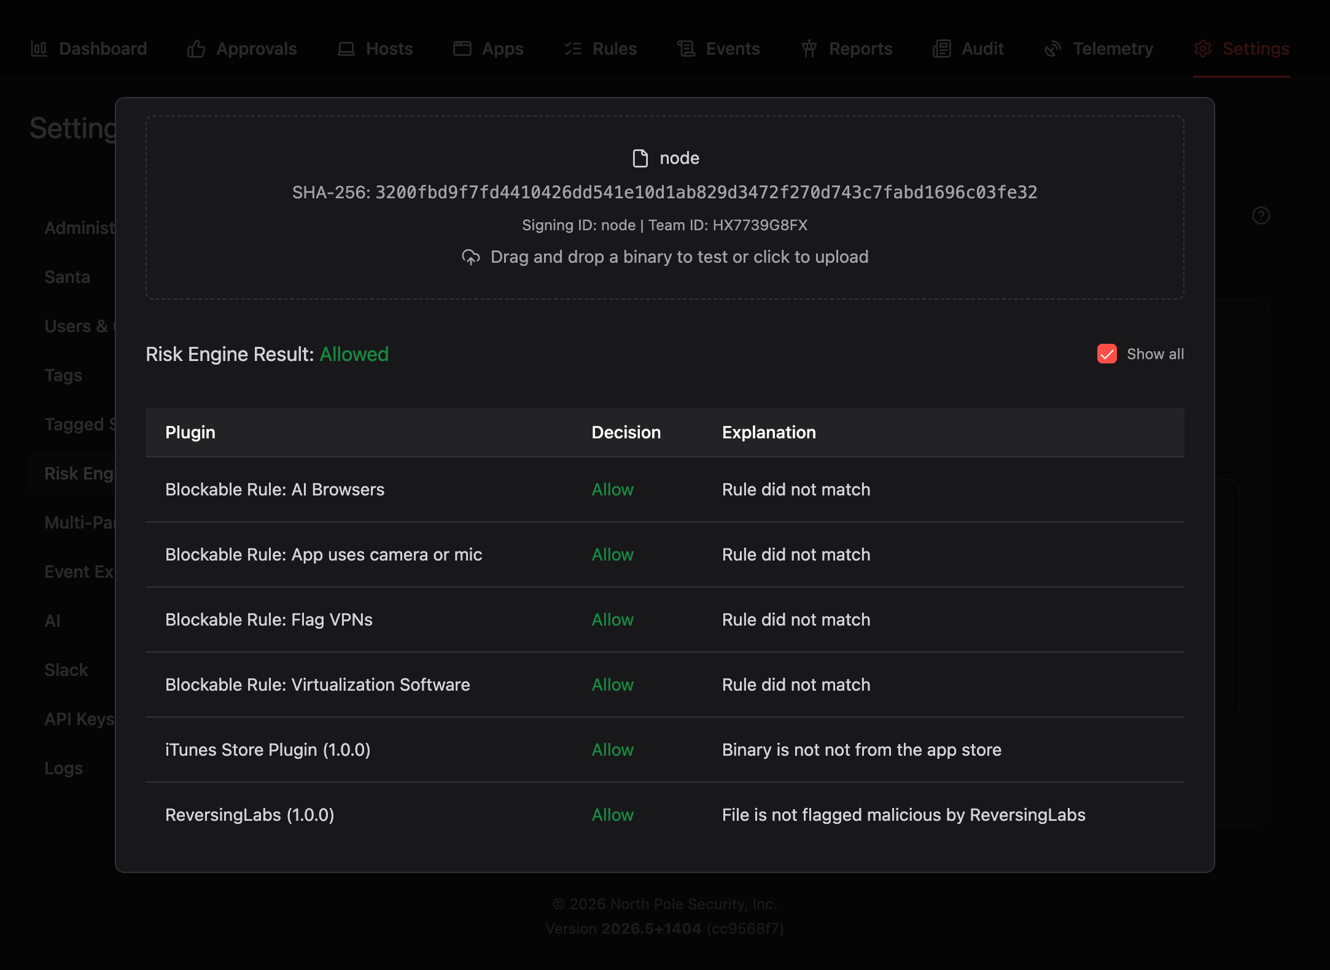Click the Plugin column header
Screen dimensions: 1330x970
(x=190, y=432)
